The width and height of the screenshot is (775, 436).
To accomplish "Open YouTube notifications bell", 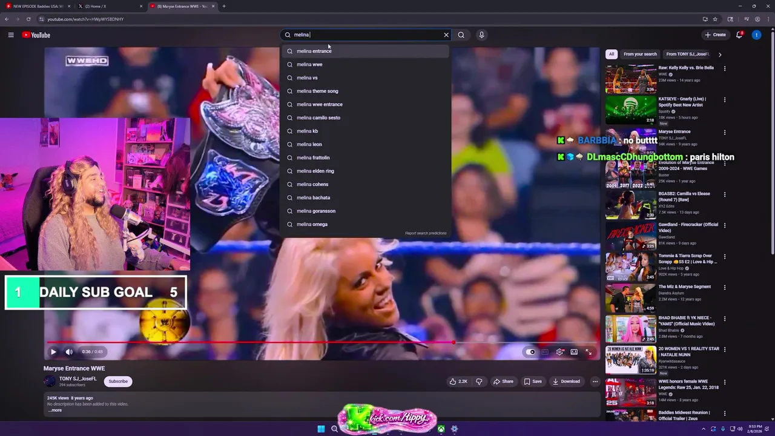I will point(739,35).
